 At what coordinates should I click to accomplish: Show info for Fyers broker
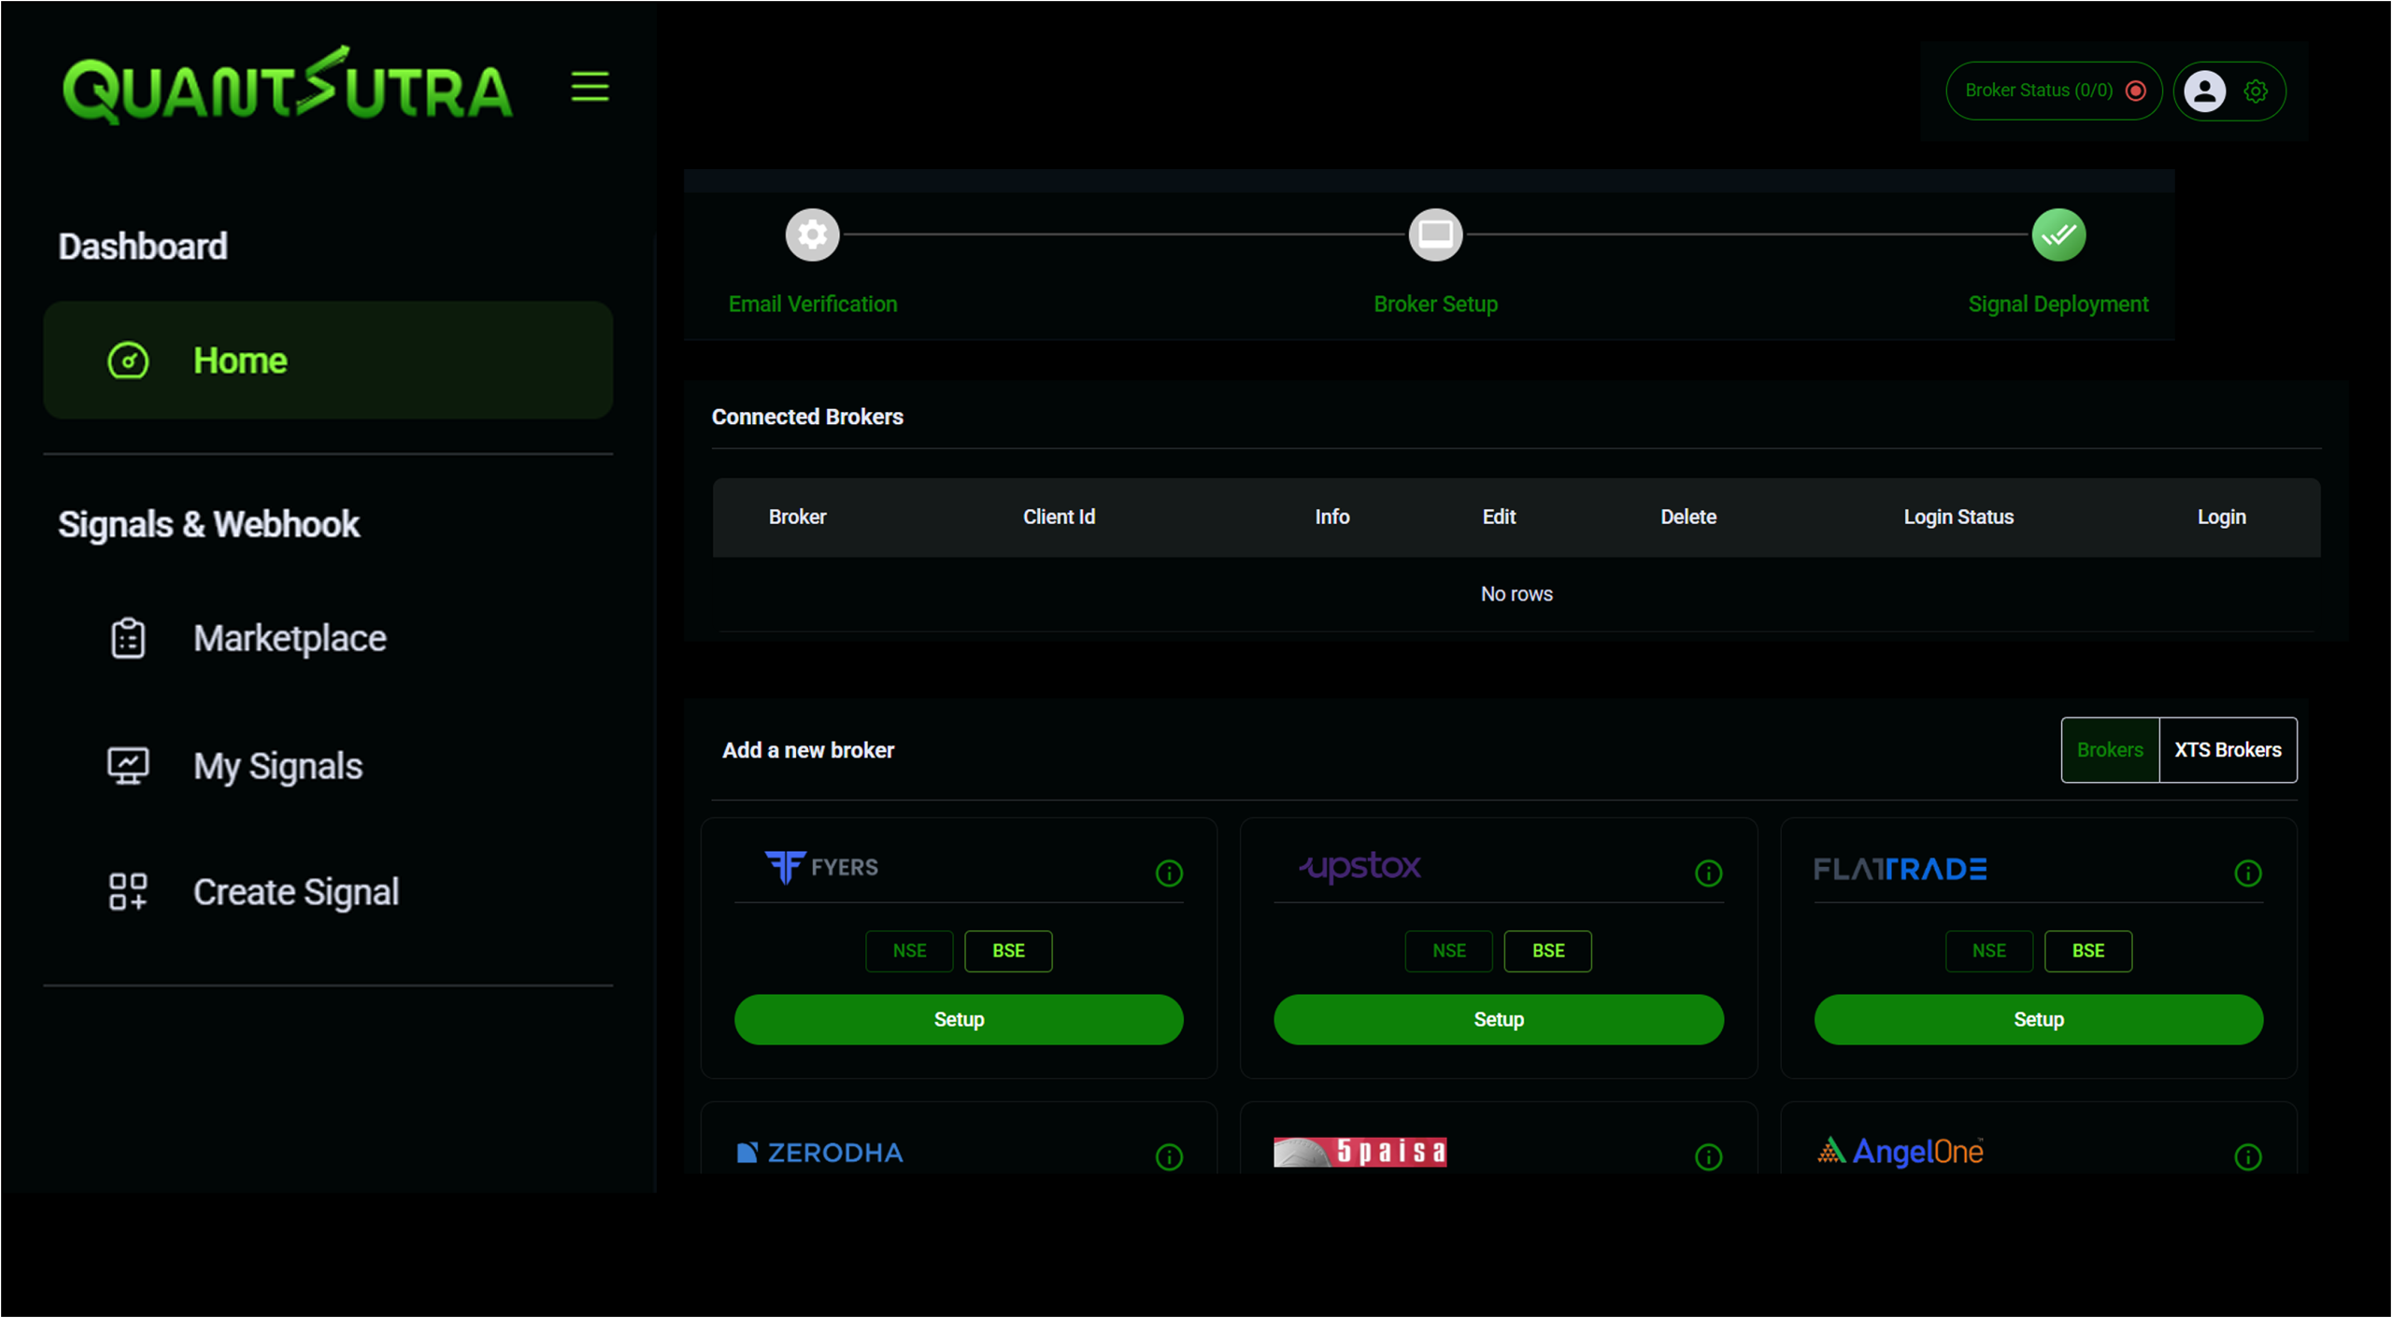(x=1169, y=873)
